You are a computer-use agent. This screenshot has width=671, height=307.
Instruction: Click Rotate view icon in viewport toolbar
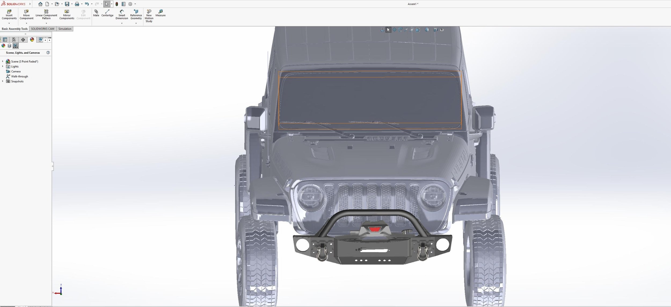tap(400, 30)
